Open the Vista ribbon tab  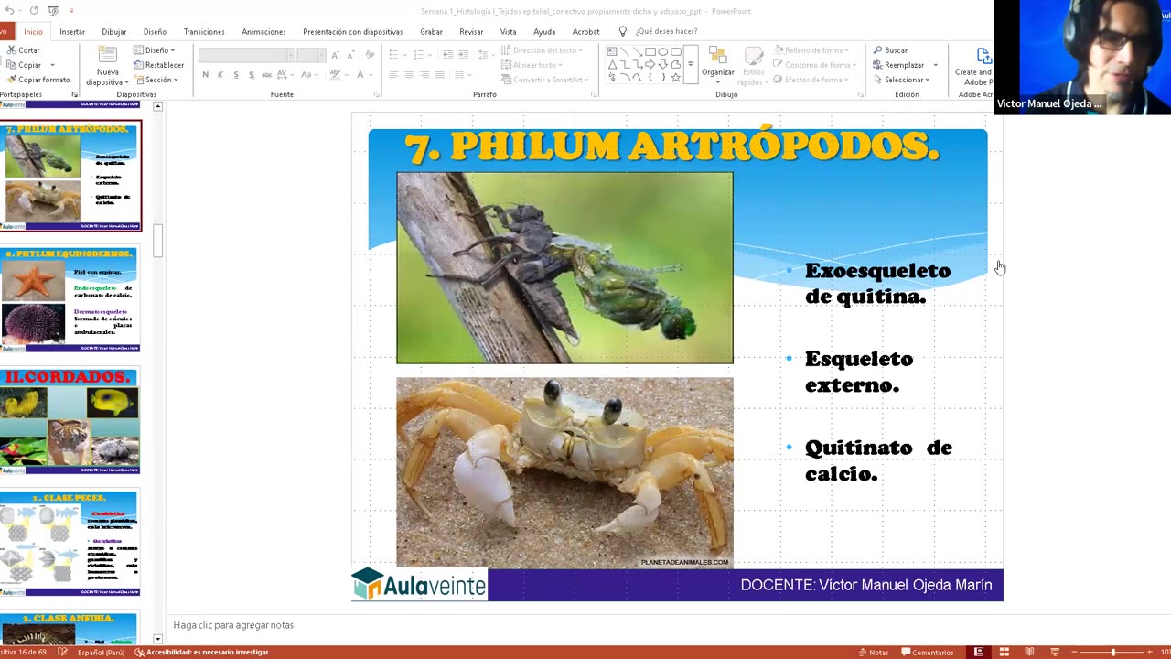click(x=508, y=31)
